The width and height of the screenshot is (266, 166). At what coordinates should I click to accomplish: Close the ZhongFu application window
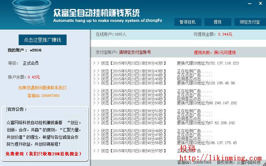260,3
